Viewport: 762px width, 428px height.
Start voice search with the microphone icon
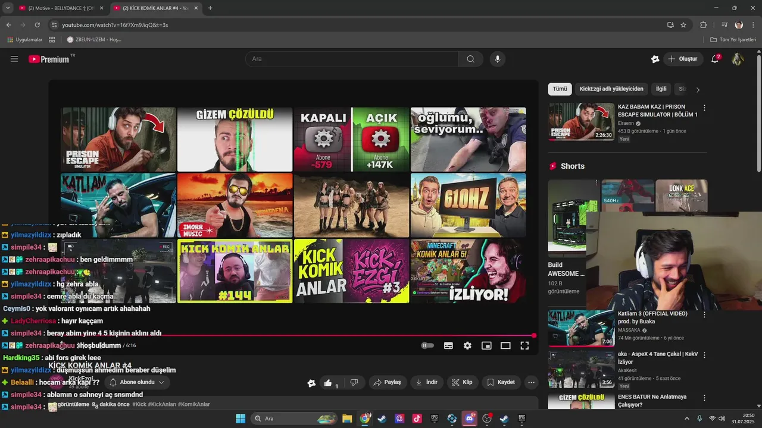pyautogui.click(x=498, y=59)
